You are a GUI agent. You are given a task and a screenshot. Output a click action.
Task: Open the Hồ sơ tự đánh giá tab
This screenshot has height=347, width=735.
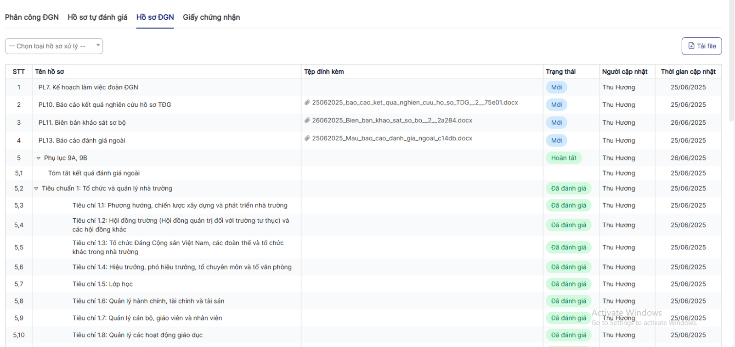pyautogui.click(x=97, y=17)
